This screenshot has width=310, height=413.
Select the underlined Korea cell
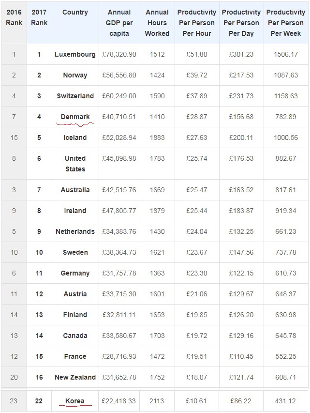tap(75, 401)
